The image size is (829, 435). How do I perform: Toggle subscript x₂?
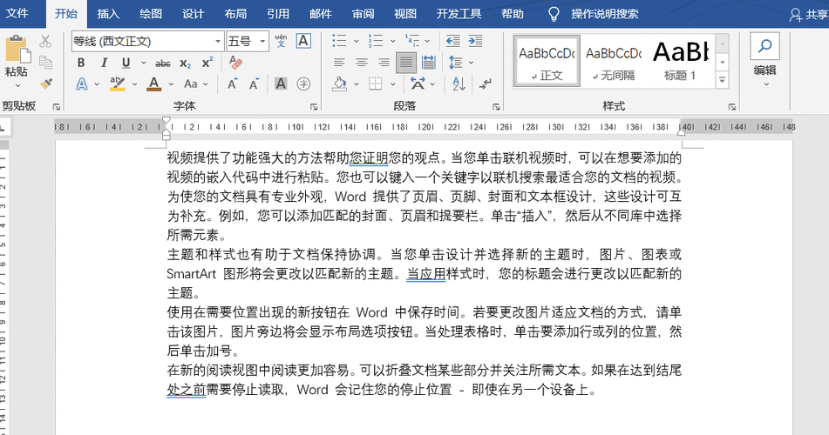tap(185, 64)
